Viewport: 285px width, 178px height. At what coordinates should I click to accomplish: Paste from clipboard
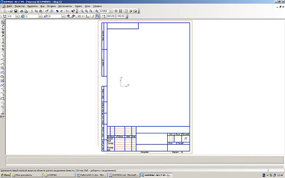click(41, 11)
